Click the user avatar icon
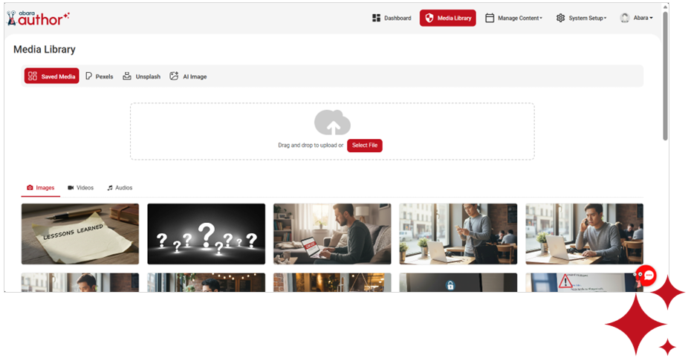This screenshot has height=361, width=691. pos(625,18)
